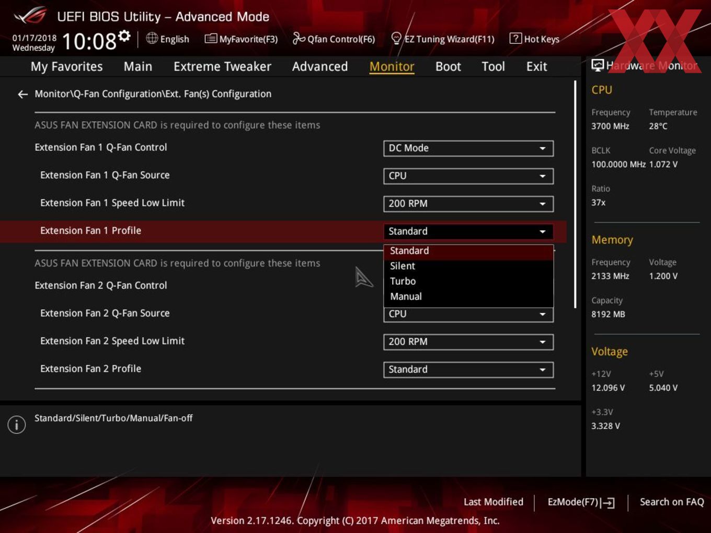This screenshot has height=533, width=711.
Task: Click the 3700 MHz CPU frequency value
Action: tap(610, 126)
